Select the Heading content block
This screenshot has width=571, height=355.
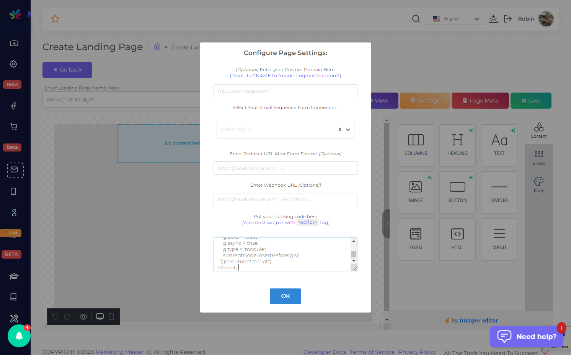(x=457, y=145)
